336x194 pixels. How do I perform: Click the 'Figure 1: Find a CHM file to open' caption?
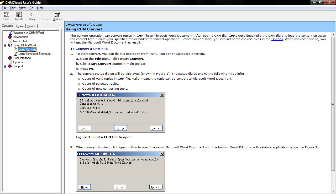pos(104,137)
